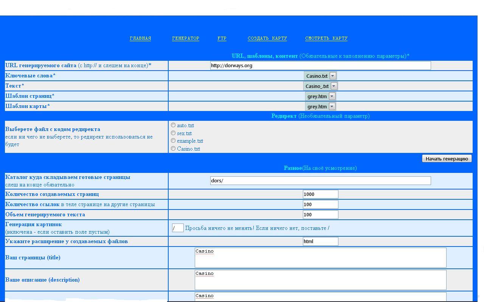Open the ГЛАВНАЯ navigation link
This screenshot has width=484, height=302.
(x=140, y=38)
